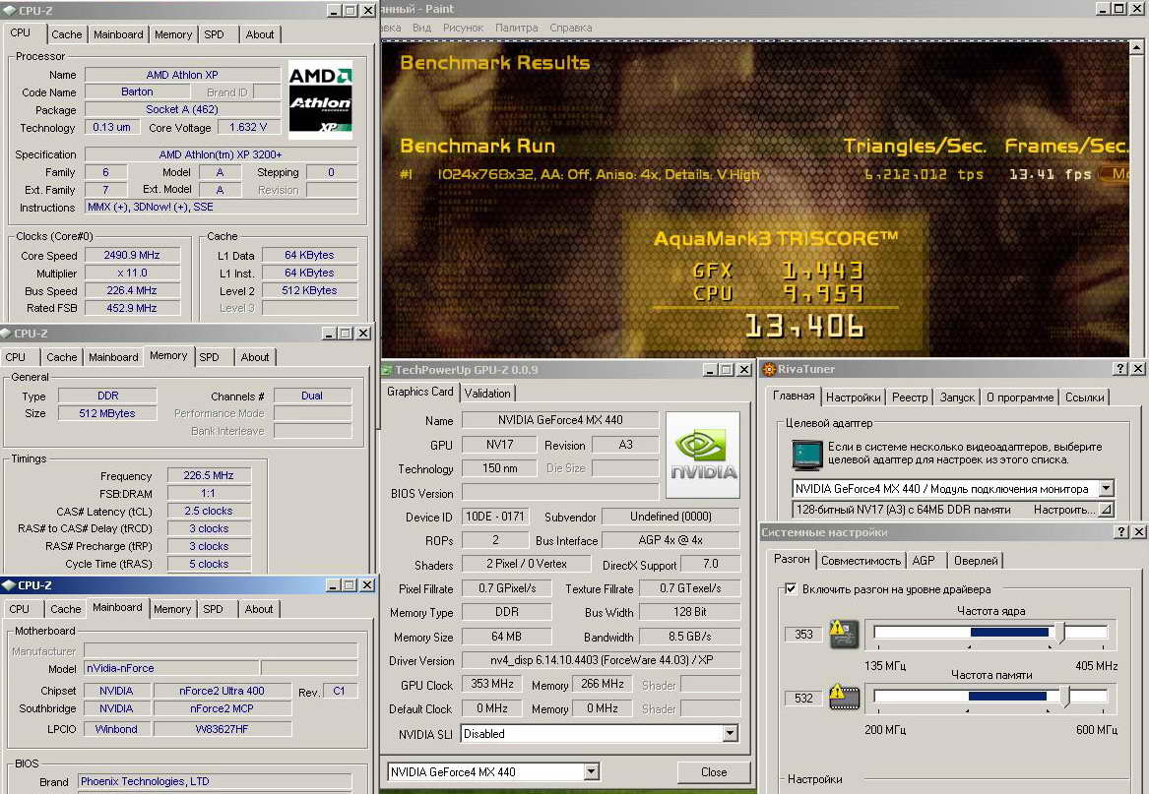Open CPU tab in middle CPU-Z Memory window
Viewport: 1149px width, 794px height.
16,357
